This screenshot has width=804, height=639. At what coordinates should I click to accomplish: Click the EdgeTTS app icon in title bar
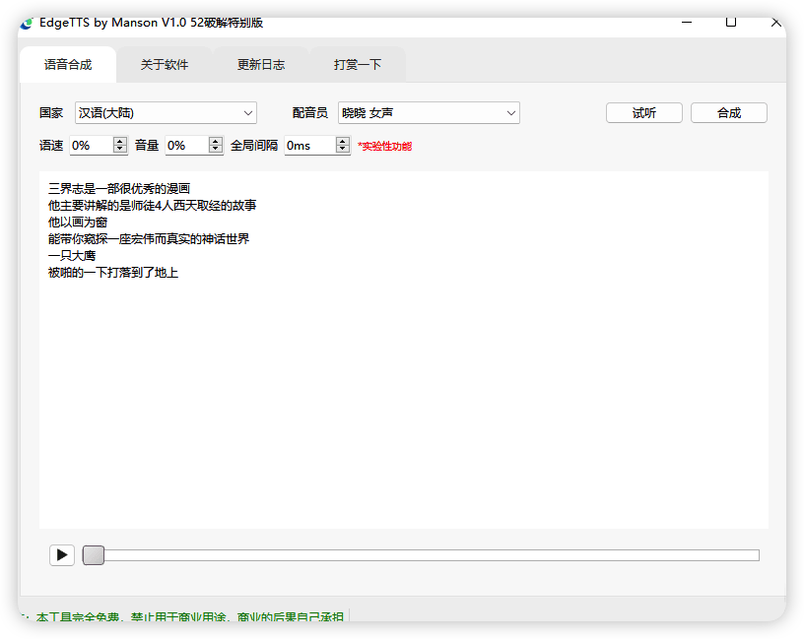(27, 23)
